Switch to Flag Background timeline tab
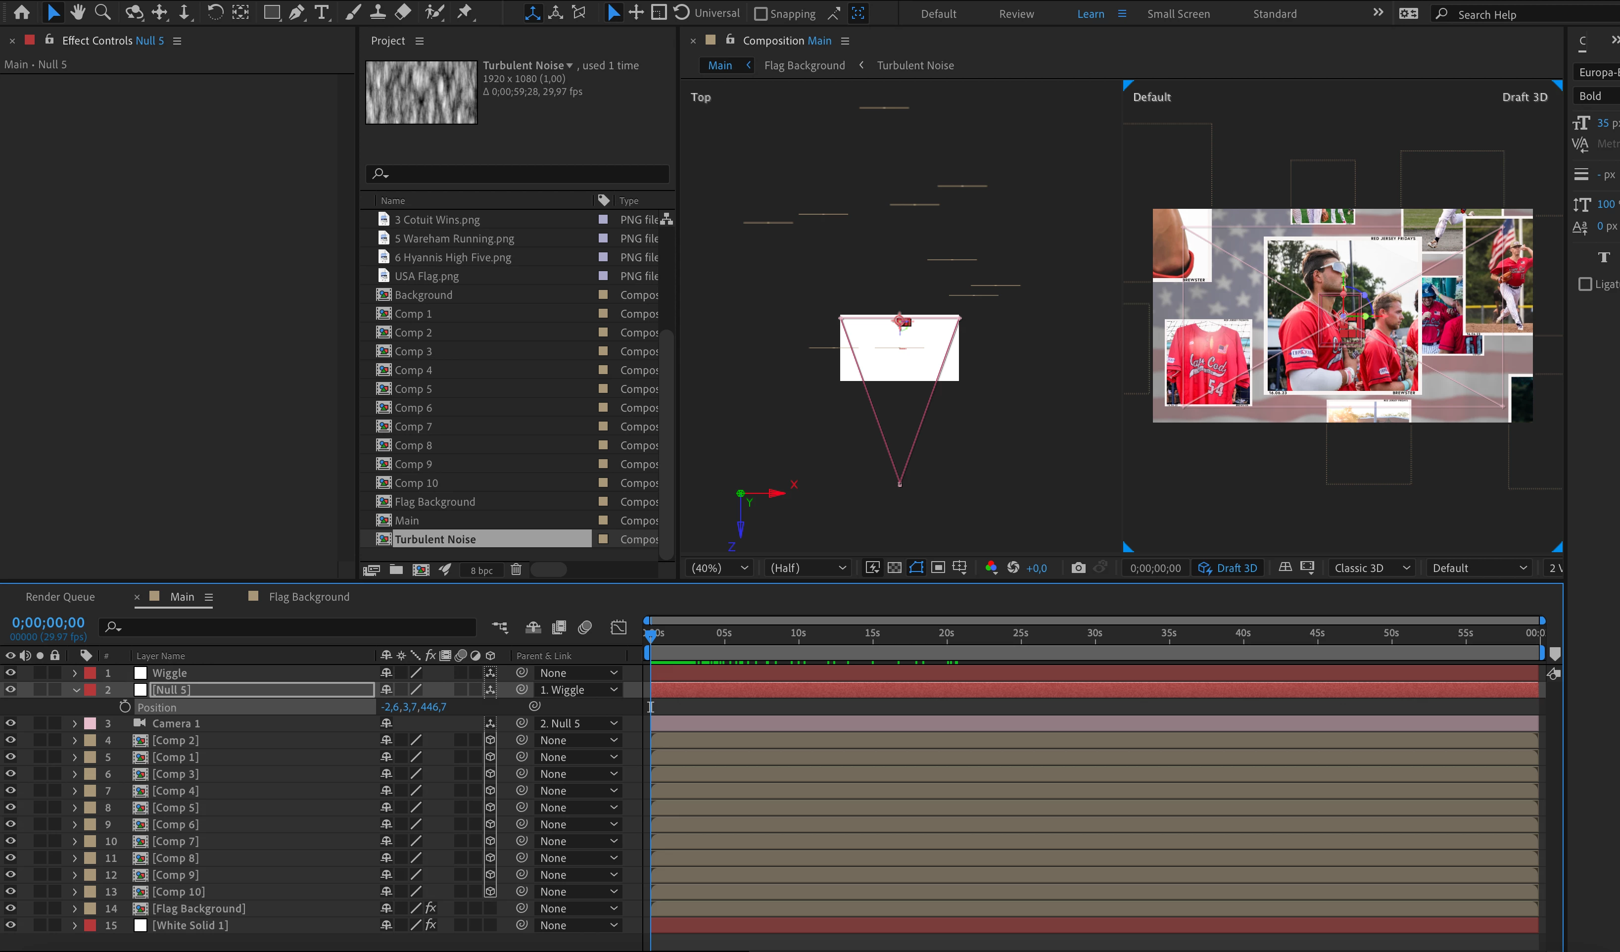The width and height of the screenshot is (1620, 952). pyautogui.click(x=309, y=597)
